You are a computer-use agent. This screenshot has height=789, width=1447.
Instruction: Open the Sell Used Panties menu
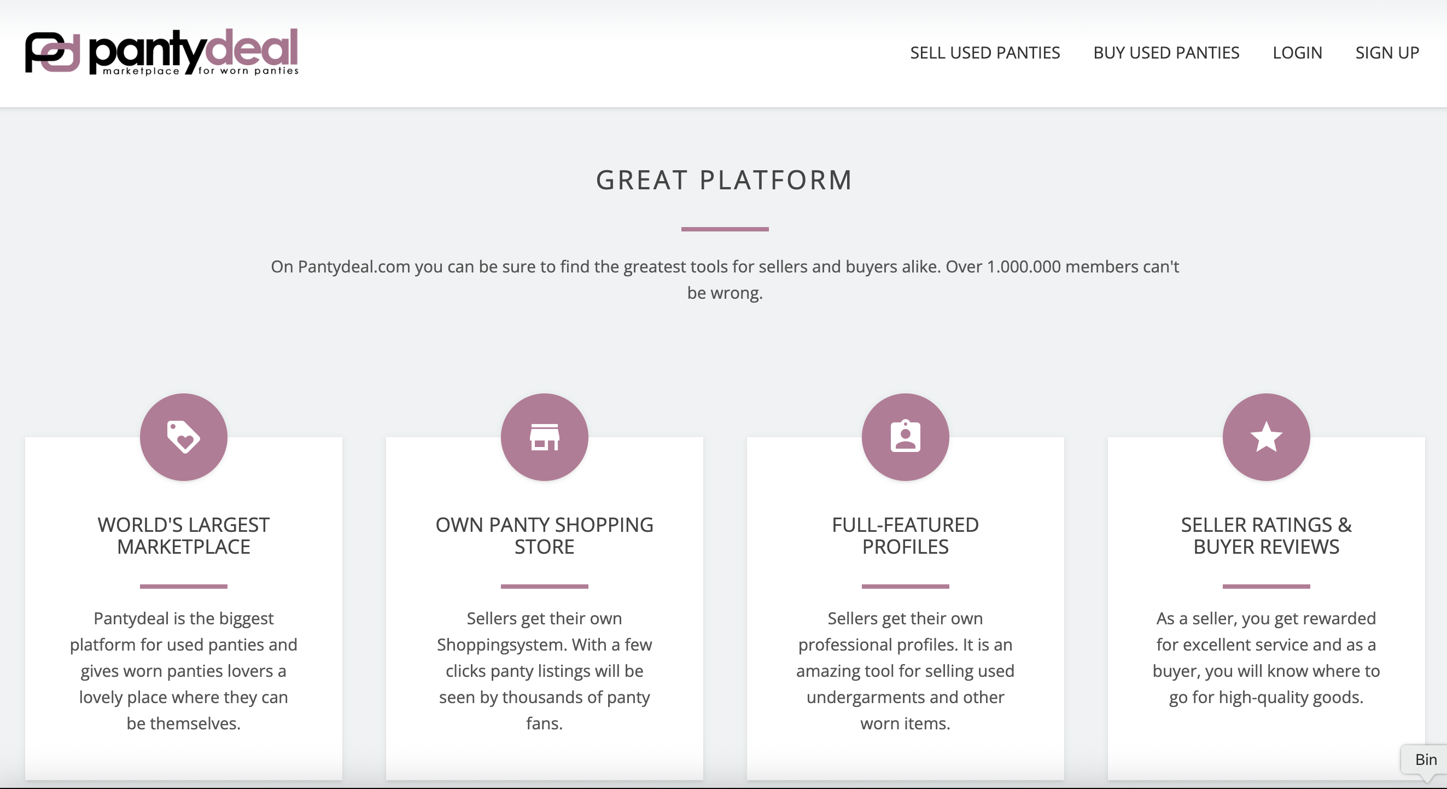point(985,53)
